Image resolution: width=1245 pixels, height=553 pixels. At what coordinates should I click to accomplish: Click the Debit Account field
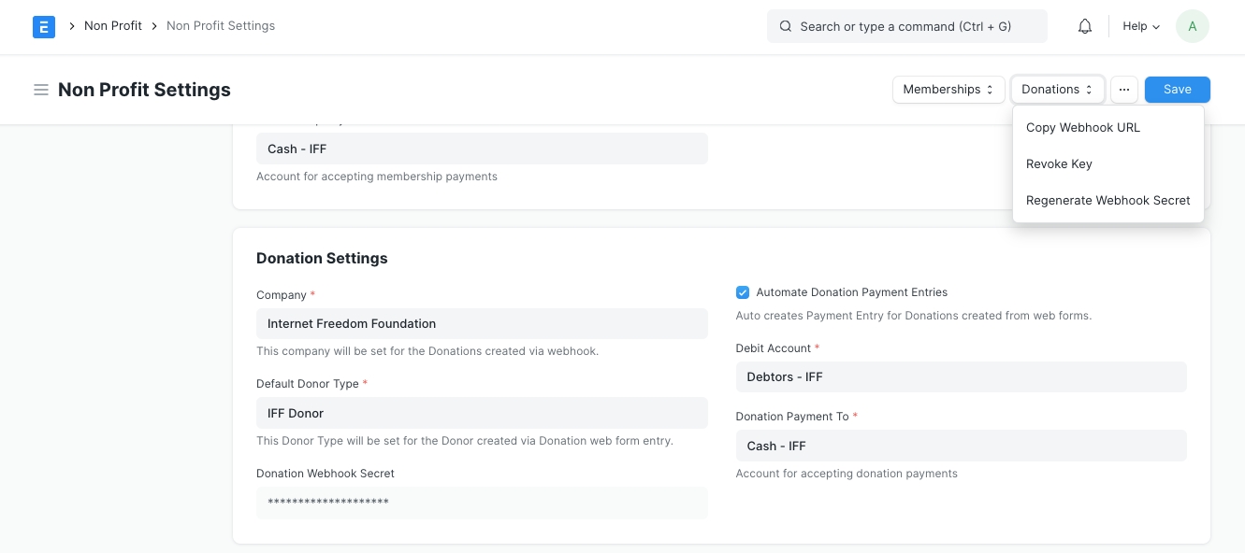click(961, 377)
